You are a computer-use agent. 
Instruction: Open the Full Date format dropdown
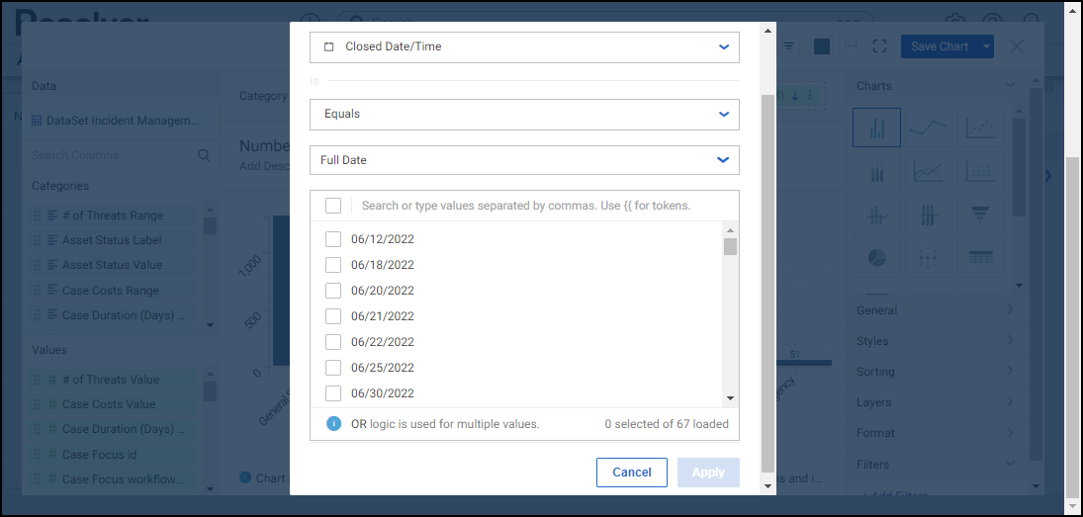click(x=524, y=159)
